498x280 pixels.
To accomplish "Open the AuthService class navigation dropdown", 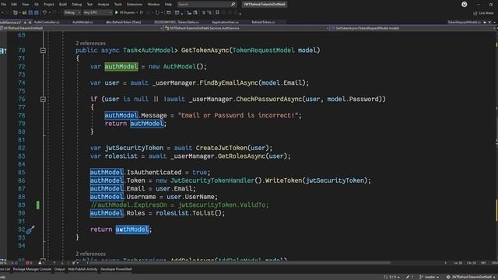I will (247, 28).
